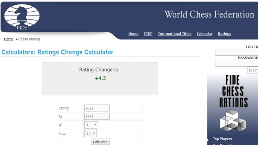Click the K val row label
259x145 pixels.
tap(62, 134)
